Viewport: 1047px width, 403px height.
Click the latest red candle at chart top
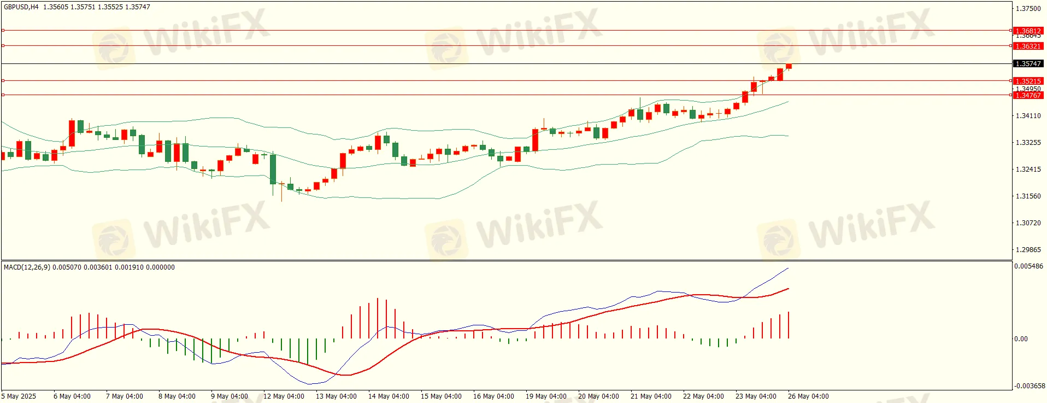click(789, 66)
